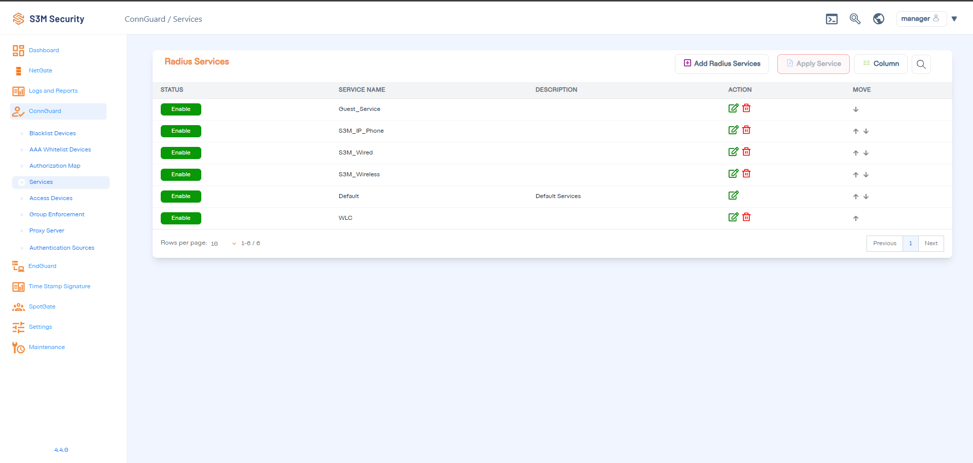Viewport: 973px width, 463px height.
Task: Open the globe language icon
Action: click(x=879, y=19)
